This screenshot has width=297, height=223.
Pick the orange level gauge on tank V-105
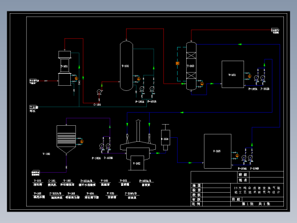[x=237, y=156]
